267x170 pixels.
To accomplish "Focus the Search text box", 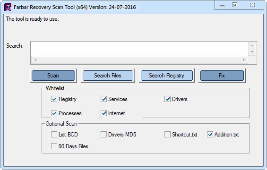I will pyautogui.click(x=139, y=49).
